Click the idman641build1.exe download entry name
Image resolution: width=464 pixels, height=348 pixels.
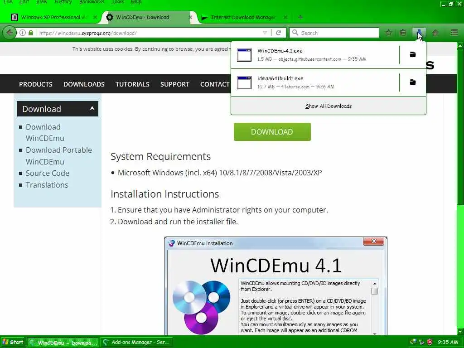point(280,78)
